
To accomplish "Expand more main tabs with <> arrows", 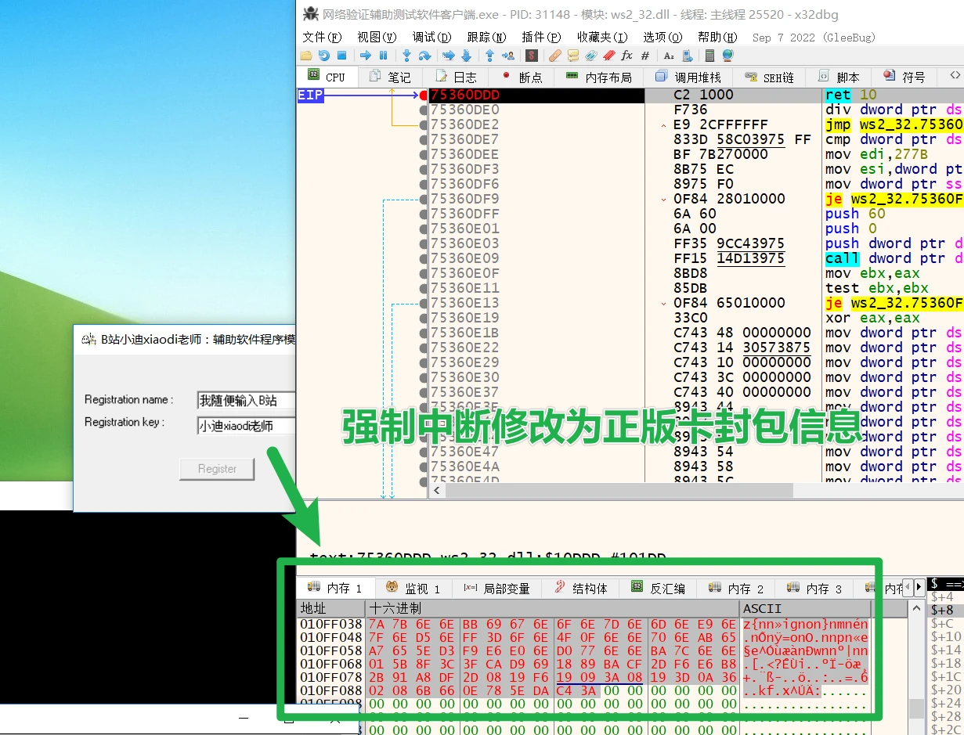I will [x=955, y=76].
